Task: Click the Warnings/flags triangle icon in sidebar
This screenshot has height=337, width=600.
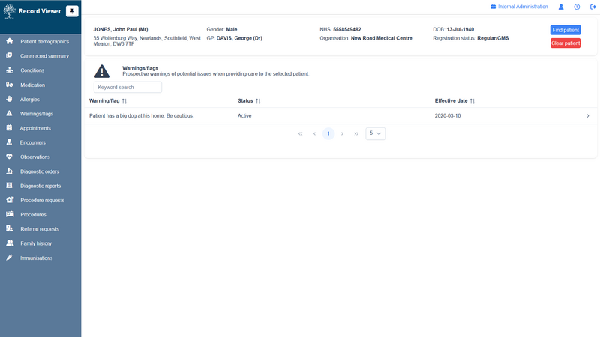Action: tap(9, 114)
